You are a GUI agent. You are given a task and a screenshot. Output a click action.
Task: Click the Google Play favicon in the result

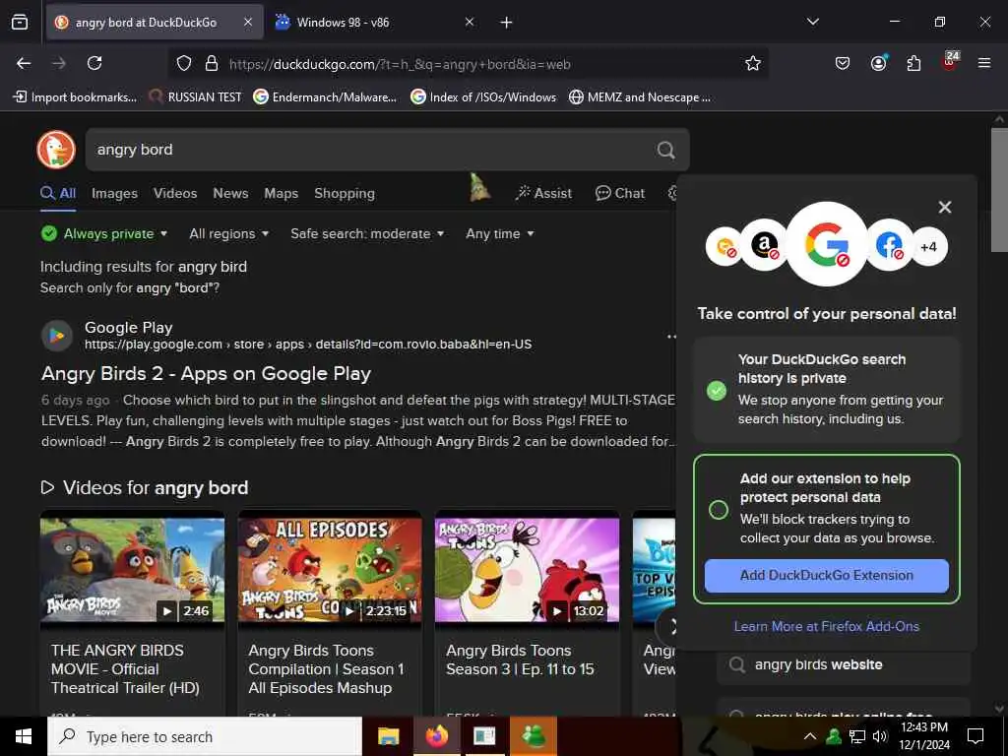click(x=57, y=336)
